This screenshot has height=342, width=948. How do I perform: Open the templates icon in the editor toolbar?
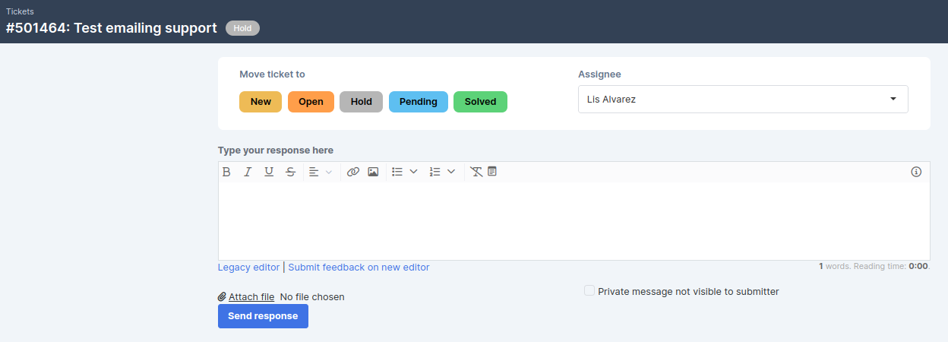click(x=492, y=172)
